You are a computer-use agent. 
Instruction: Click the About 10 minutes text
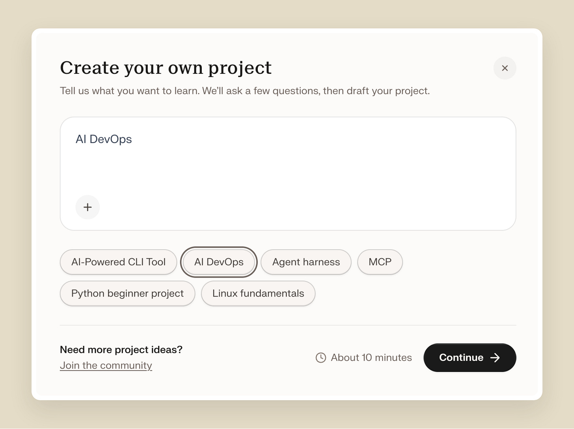pos(371,358)
